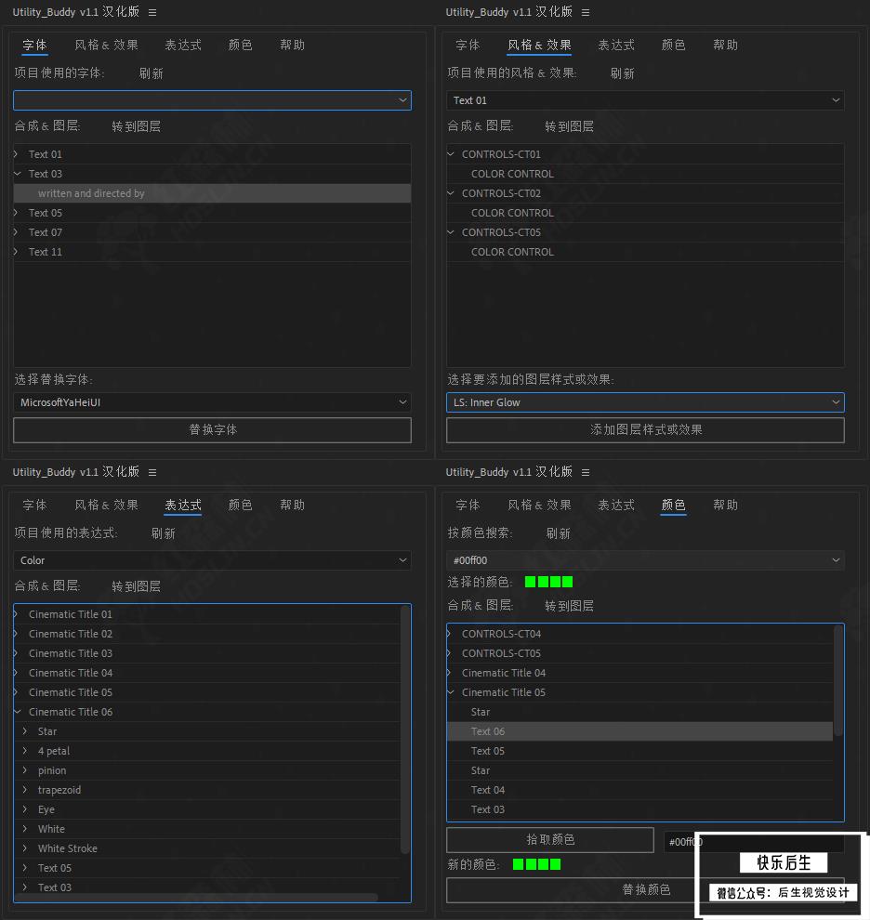
Task: Click 刷新 next to 项目使用的字体
Action: click(x=152, y=74)
